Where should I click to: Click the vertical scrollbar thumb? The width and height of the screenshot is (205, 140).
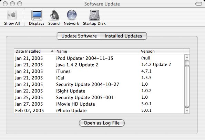187,86
